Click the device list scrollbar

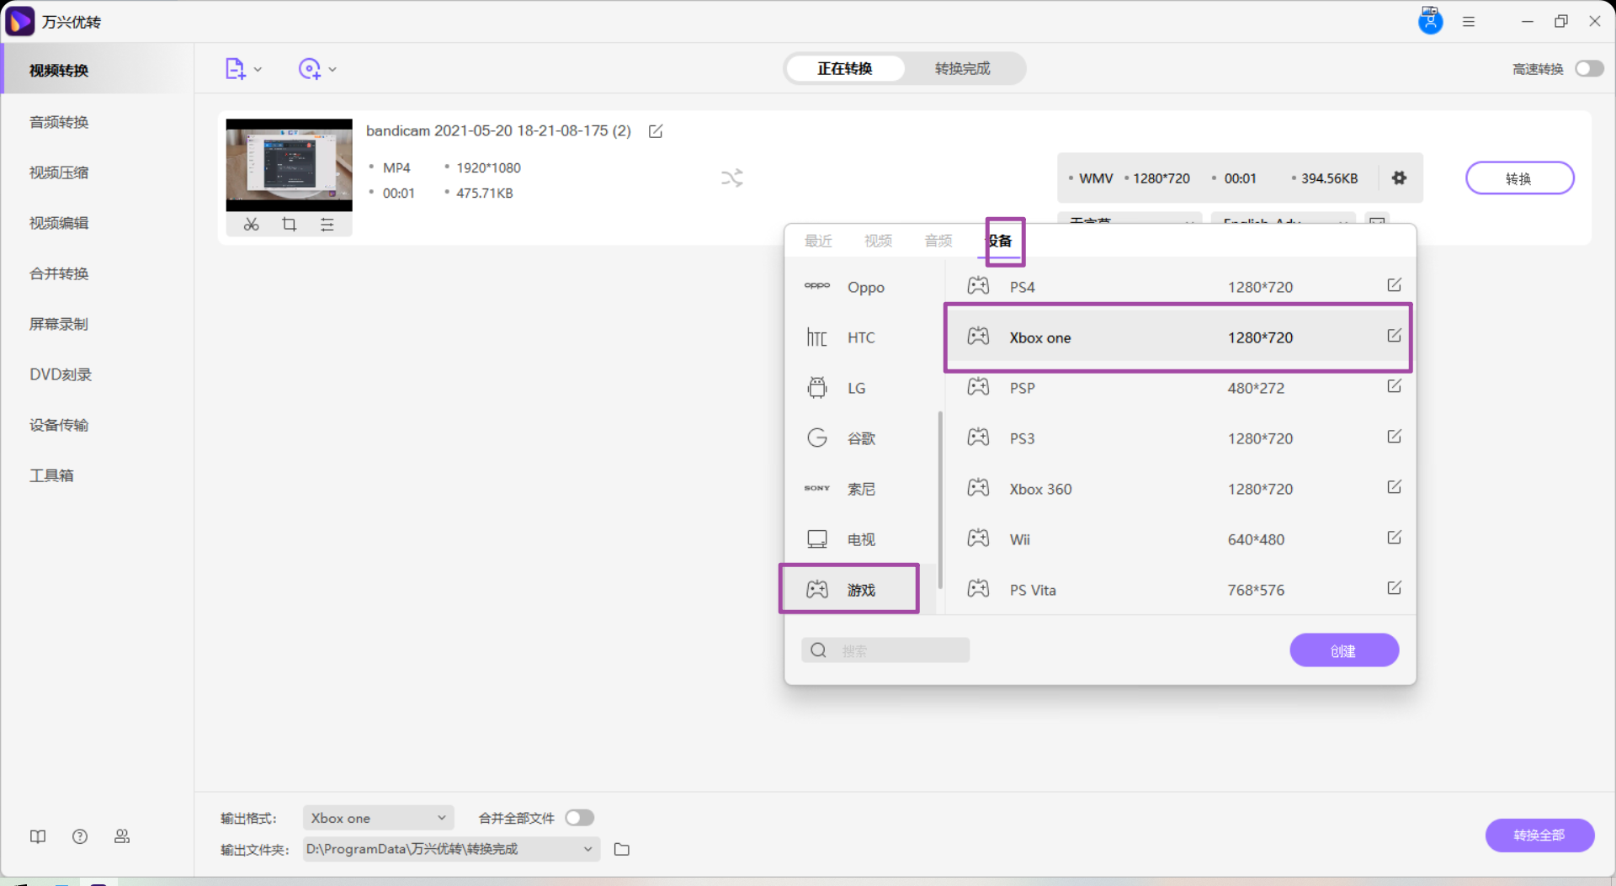[939, 500]
